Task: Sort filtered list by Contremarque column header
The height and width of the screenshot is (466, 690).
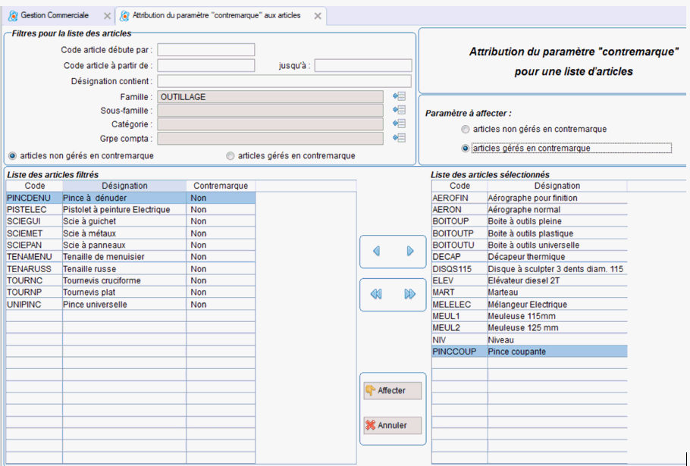Action: 221,186
